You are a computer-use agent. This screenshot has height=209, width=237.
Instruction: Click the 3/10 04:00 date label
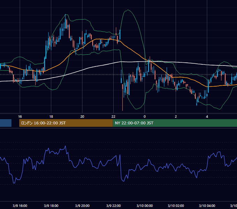[207, 206]
